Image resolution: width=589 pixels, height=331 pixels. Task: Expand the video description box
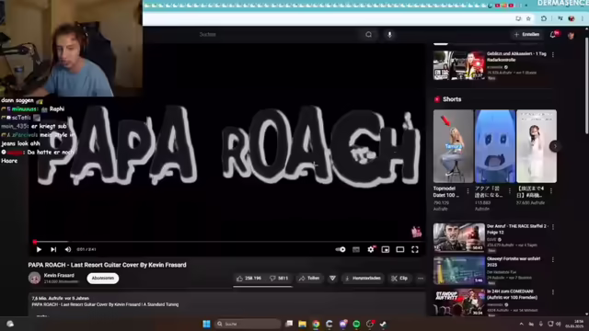point(227,304)
